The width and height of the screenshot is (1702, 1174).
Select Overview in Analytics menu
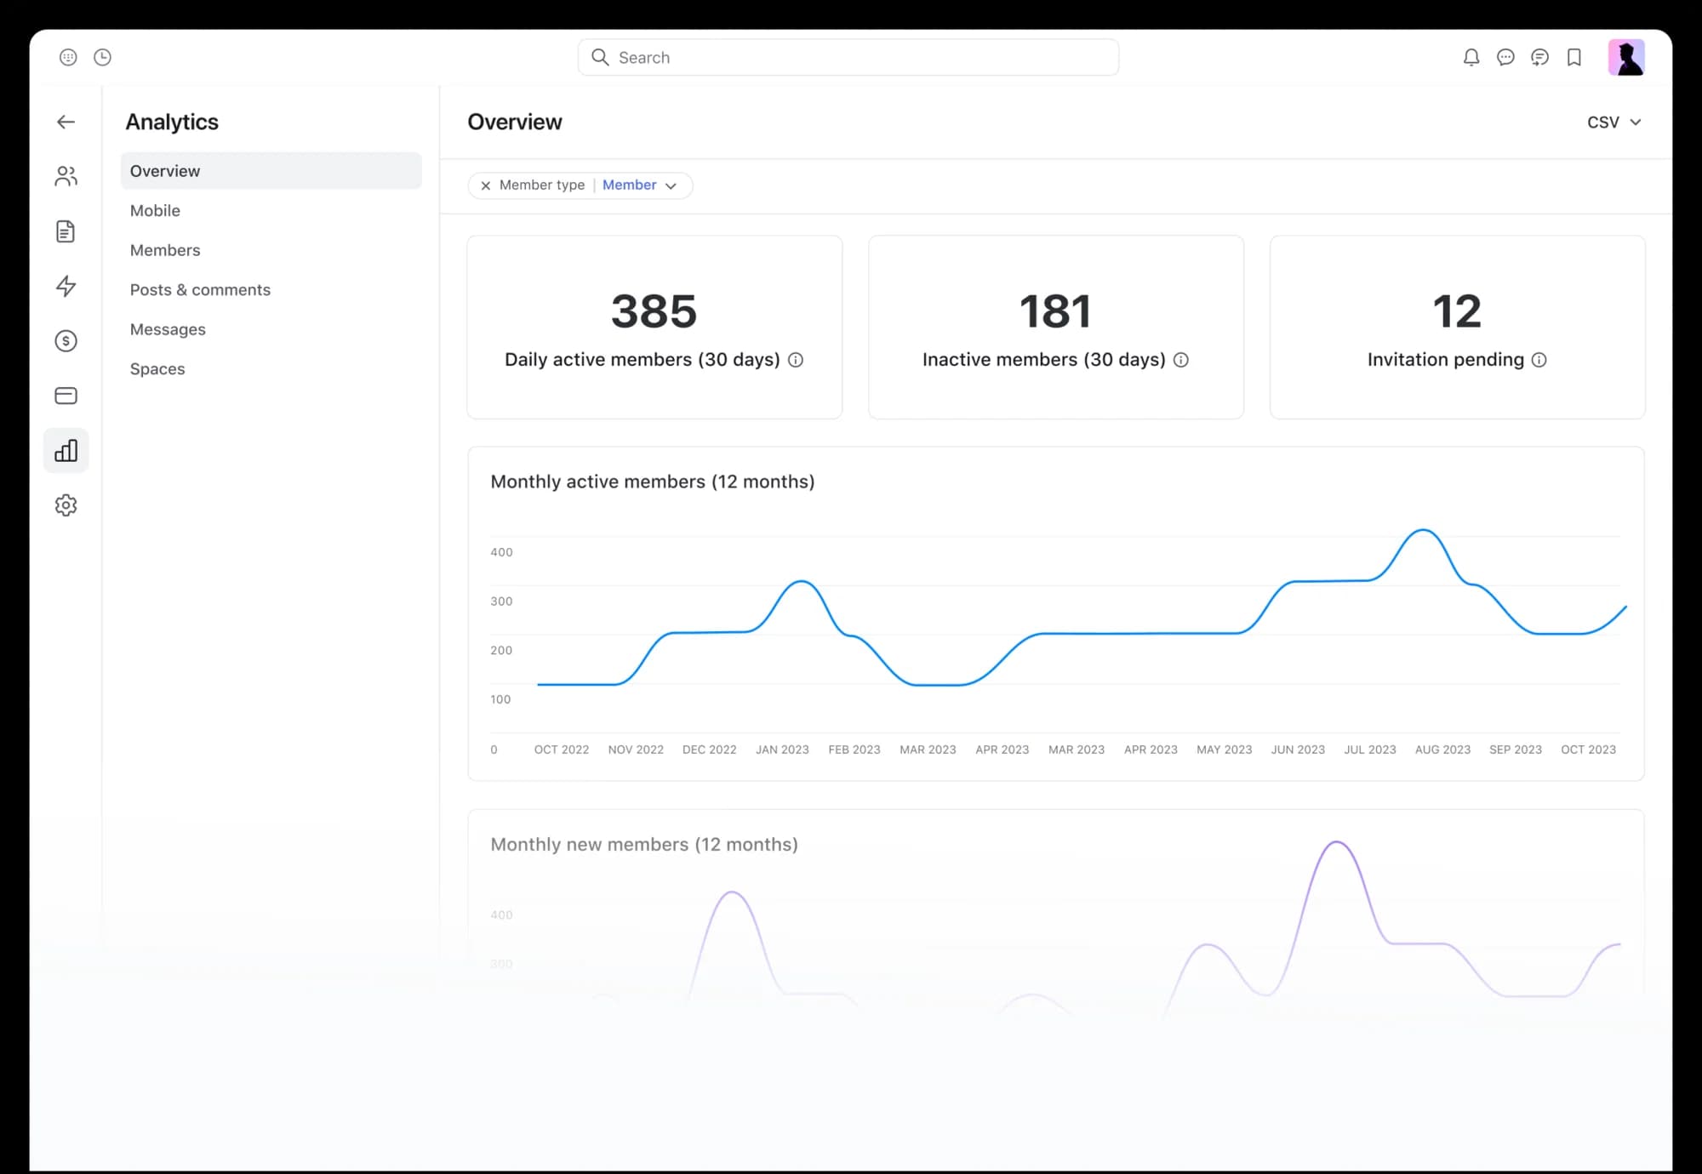pos(271,171)
